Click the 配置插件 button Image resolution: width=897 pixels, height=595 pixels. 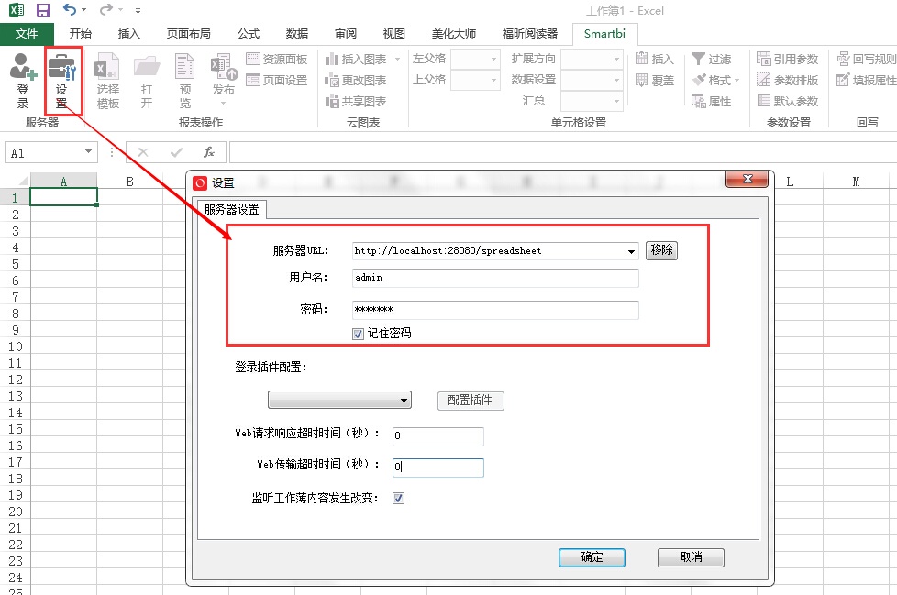(x=471, y=401)
